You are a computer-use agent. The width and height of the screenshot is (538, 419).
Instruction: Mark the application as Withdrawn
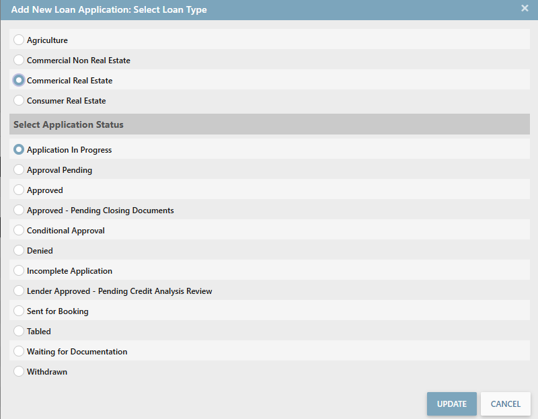(19, 372)
